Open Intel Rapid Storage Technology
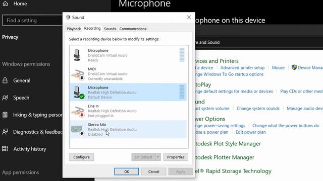Image resolution: width=323 pixels, height=181 pixels. click(x=233, y=171)
